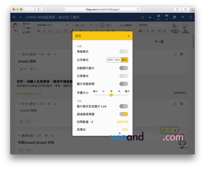The height and width of the screenshot is (169, 205).
Task: Select 傳統 for 公司模式
Action: pos(117,60)
